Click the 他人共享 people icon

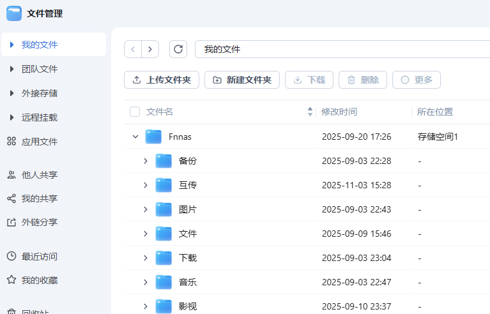point(11,175)
